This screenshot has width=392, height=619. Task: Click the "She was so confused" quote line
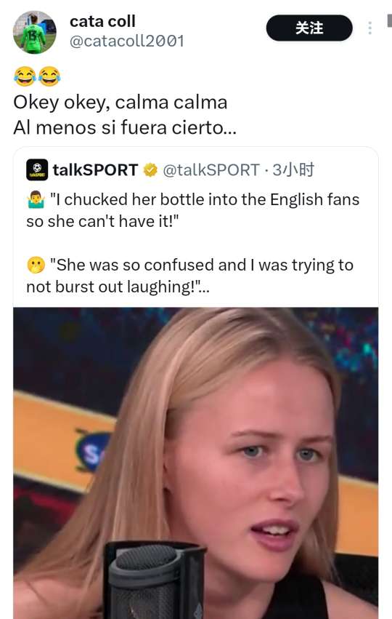tap(190, 276)
